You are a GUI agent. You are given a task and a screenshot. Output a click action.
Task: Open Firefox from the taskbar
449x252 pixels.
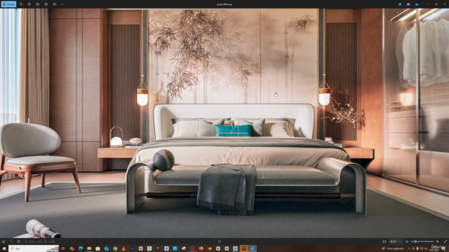[x=201, y=248]
